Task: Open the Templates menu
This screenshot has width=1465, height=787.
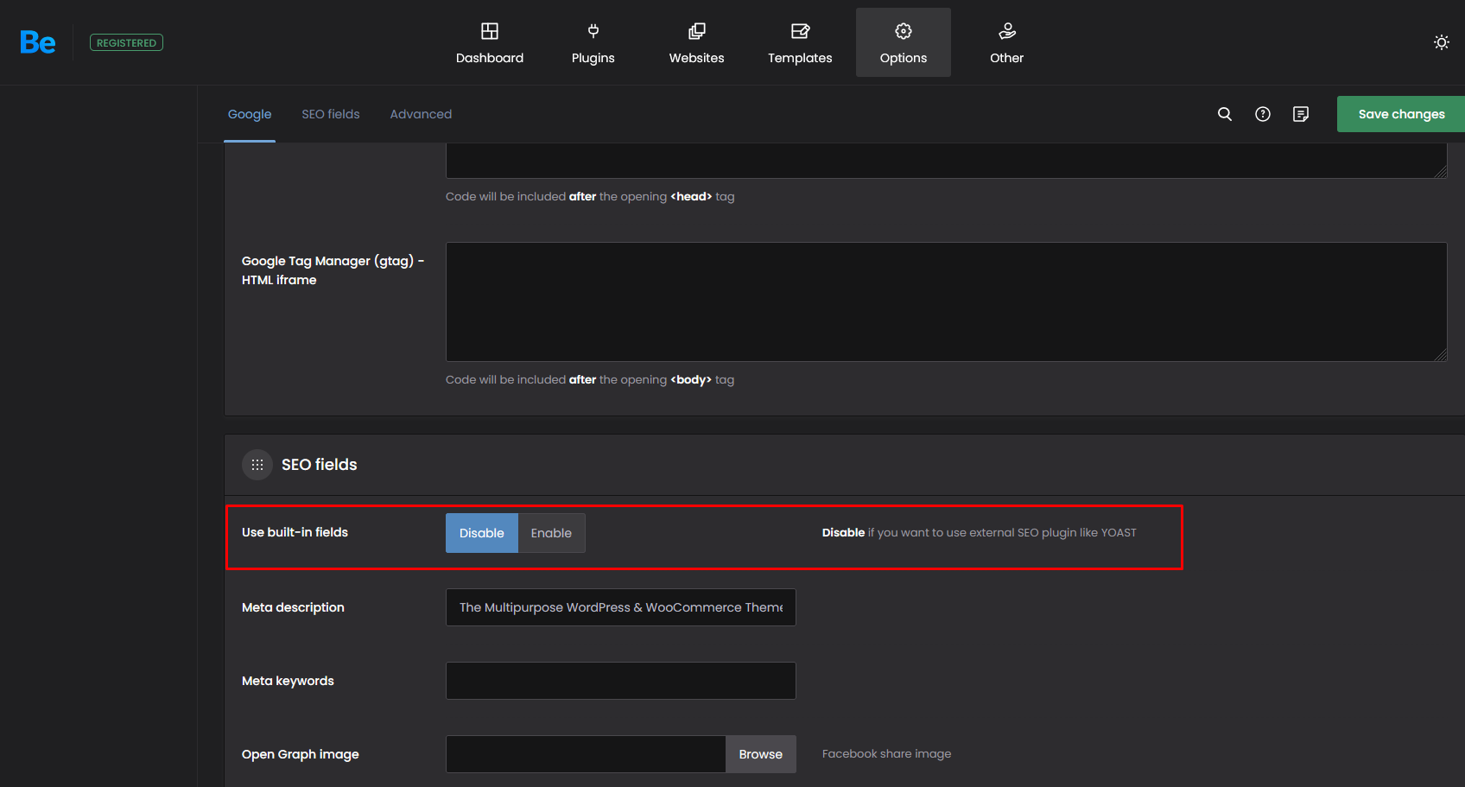Action: tap(800, 42)
